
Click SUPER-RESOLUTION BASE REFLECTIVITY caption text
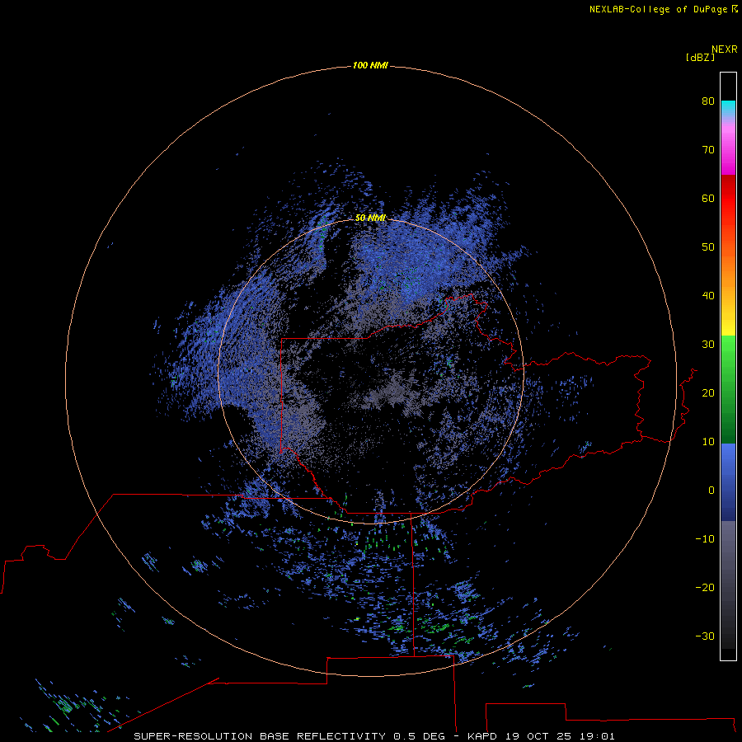pyautogui.click(x=260, y=736)
